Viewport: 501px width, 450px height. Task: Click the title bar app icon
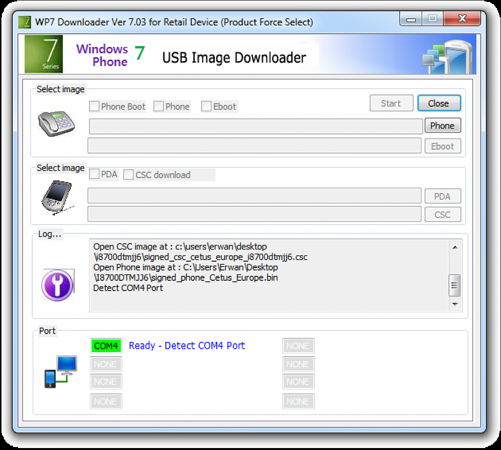[24, 22]
